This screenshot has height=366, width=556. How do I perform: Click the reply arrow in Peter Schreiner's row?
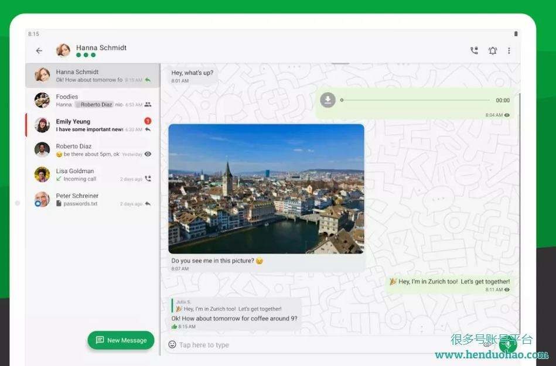[148, 204]
